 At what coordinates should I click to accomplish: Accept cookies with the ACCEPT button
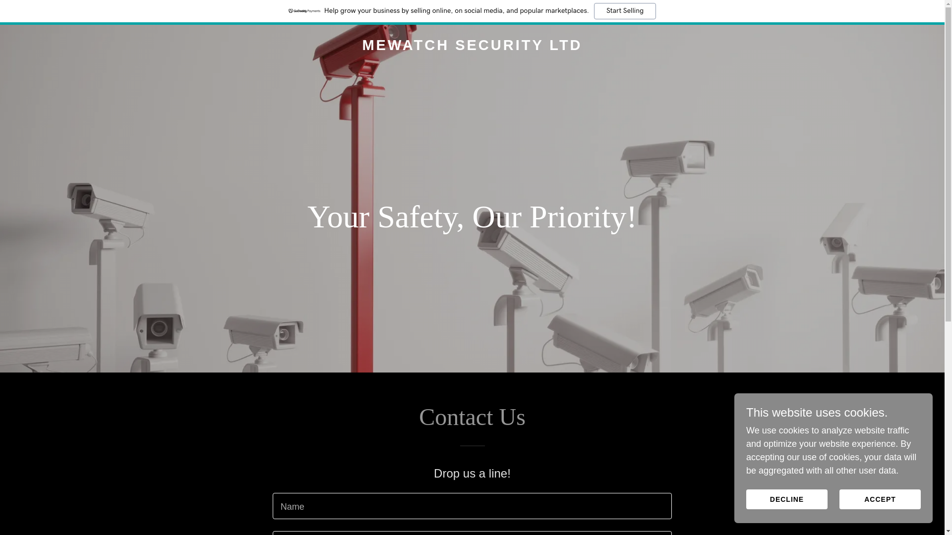(x=880, y=499)
